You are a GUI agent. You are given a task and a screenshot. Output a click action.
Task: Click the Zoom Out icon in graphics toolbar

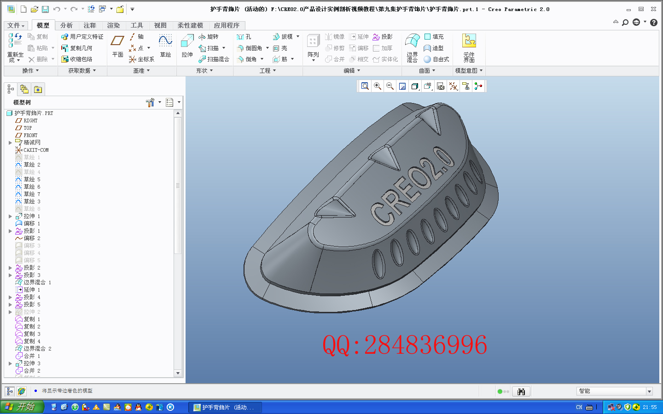[390, 86]
